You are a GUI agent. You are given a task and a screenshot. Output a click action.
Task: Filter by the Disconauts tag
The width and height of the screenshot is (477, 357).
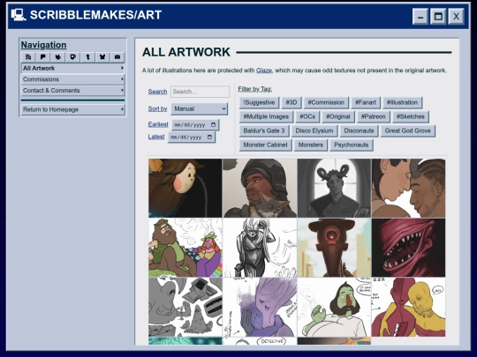click(359, 130)
